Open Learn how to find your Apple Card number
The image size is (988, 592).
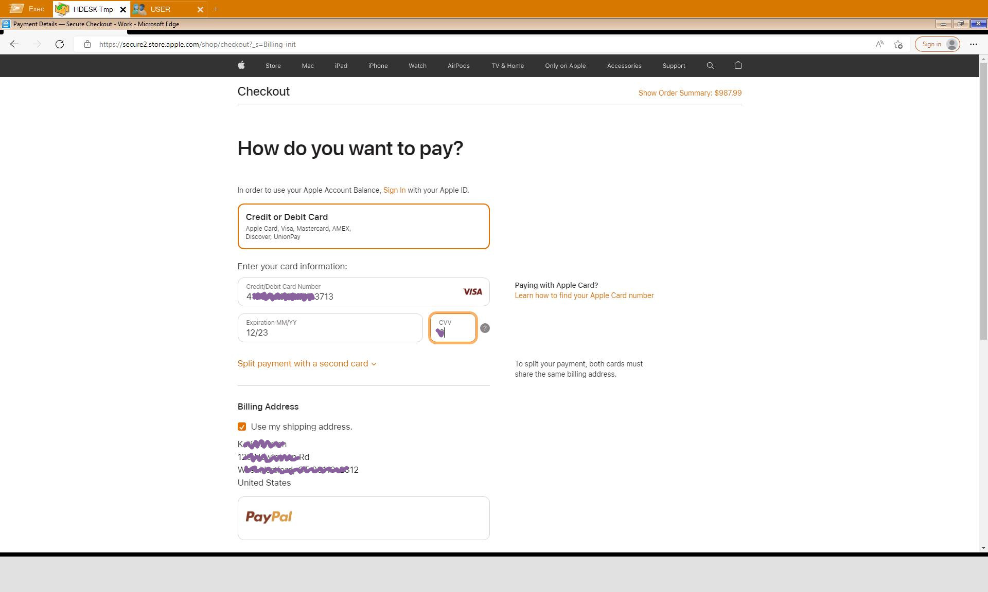[584, 295]
